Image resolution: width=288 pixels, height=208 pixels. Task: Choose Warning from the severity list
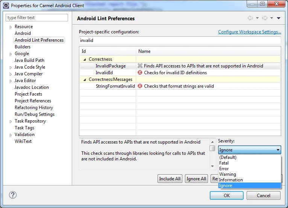coord(227,174)
